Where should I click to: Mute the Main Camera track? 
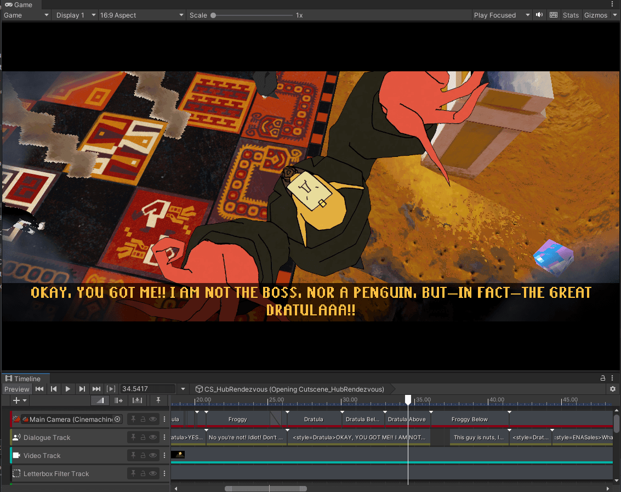153,419
